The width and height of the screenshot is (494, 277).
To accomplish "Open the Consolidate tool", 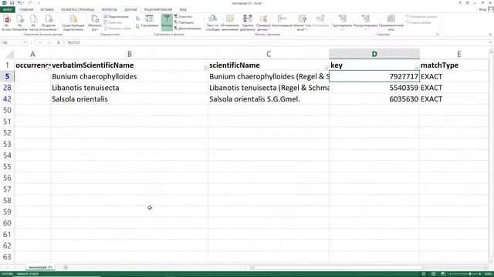I will [282, 22].
